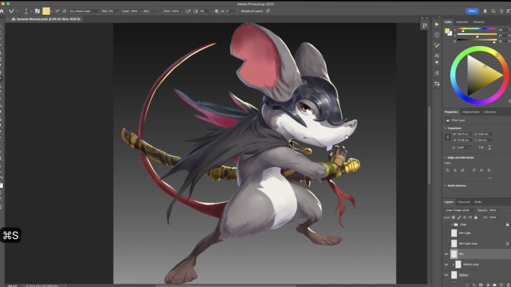Open the Character panel icon

[x=436, y=56]
